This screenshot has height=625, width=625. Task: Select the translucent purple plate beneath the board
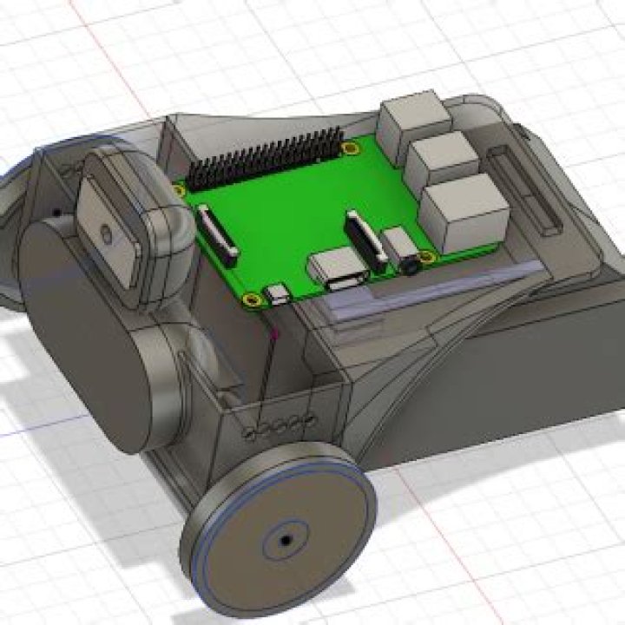click(431, 291)
